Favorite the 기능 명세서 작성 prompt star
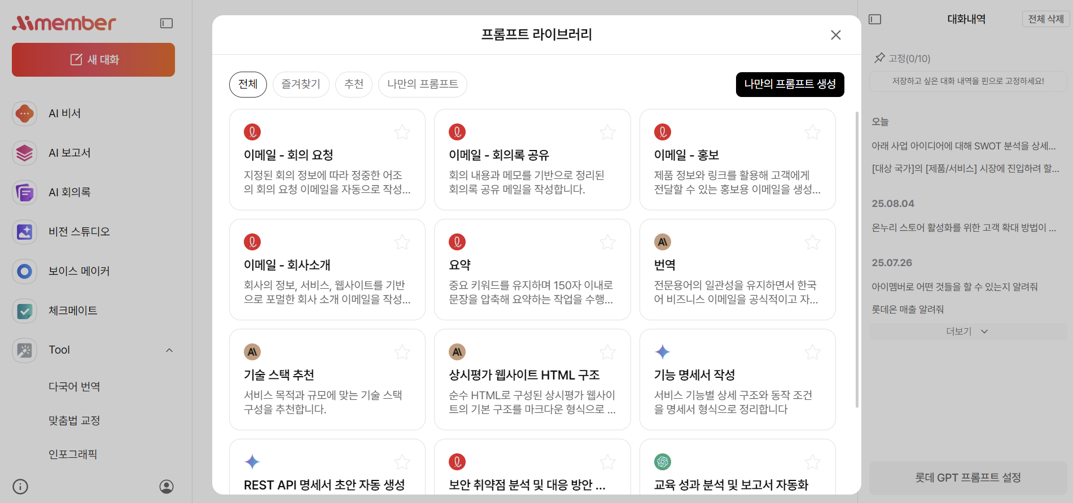The width and height of the screenshot is (1073, 503). 812,352
